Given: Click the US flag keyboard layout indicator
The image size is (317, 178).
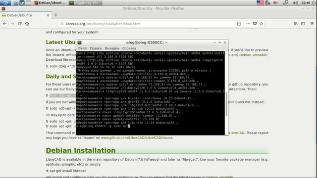Looking at the screenshot, I should point(260,2).
